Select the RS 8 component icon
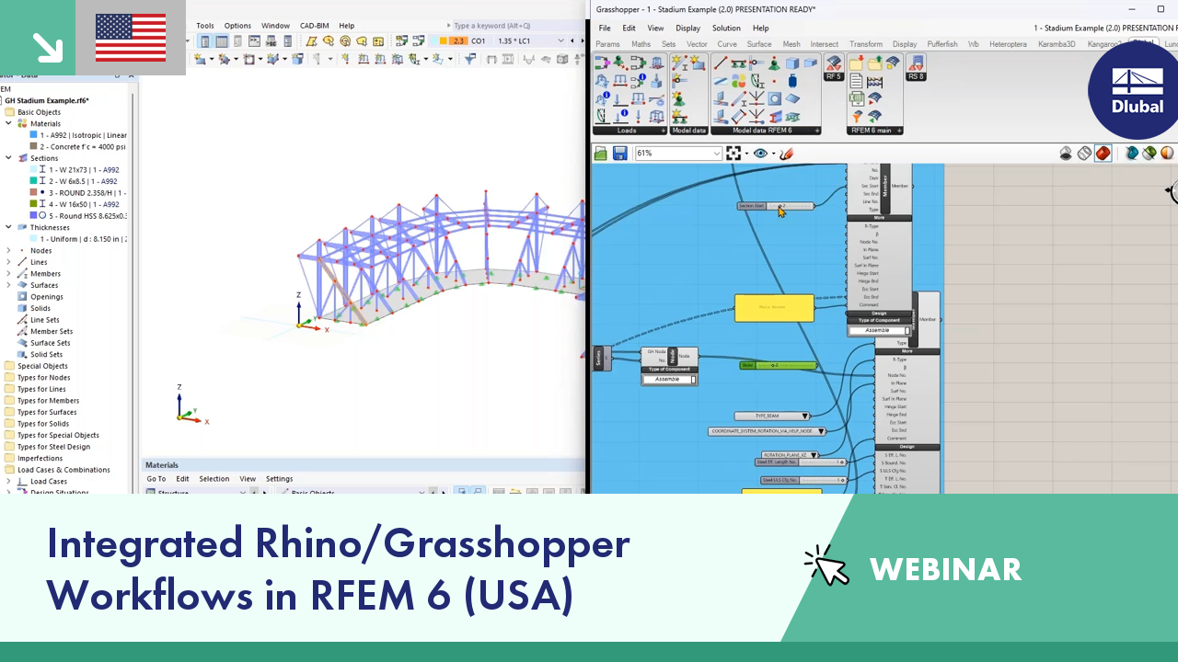This screenshot has width=1178, height=662. pos(916,64)
